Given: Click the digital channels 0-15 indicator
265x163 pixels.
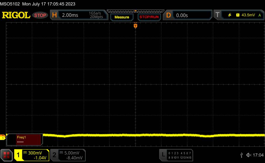Looking at the screenshot, I should [180, 155].
